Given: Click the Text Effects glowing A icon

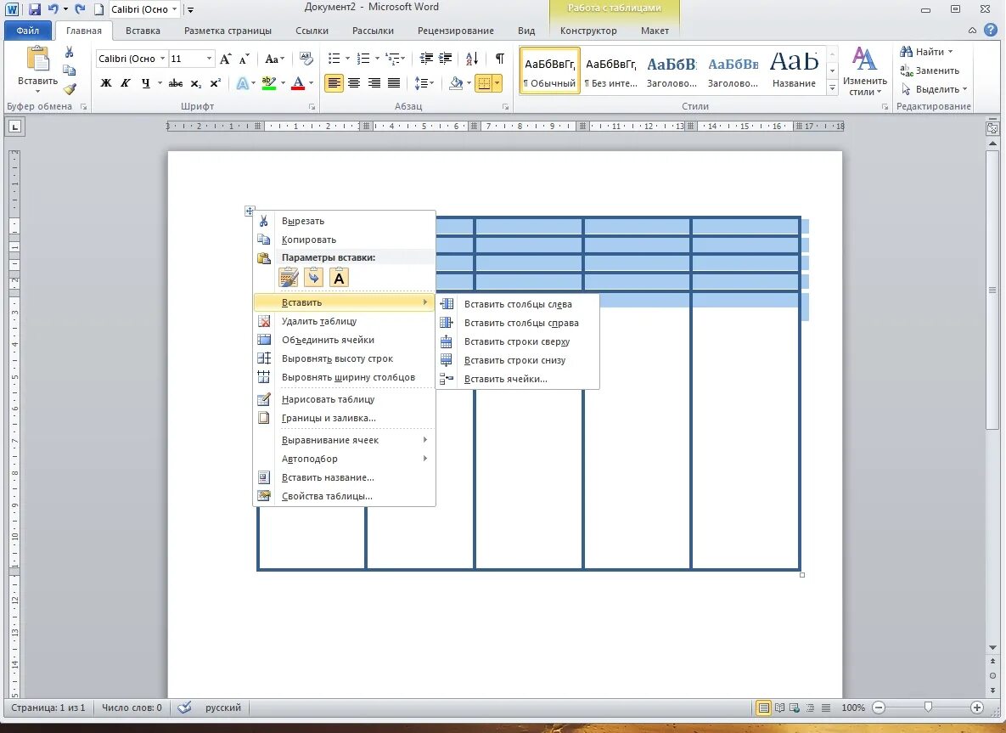Looking at the screenshot, I should (243, 83).
